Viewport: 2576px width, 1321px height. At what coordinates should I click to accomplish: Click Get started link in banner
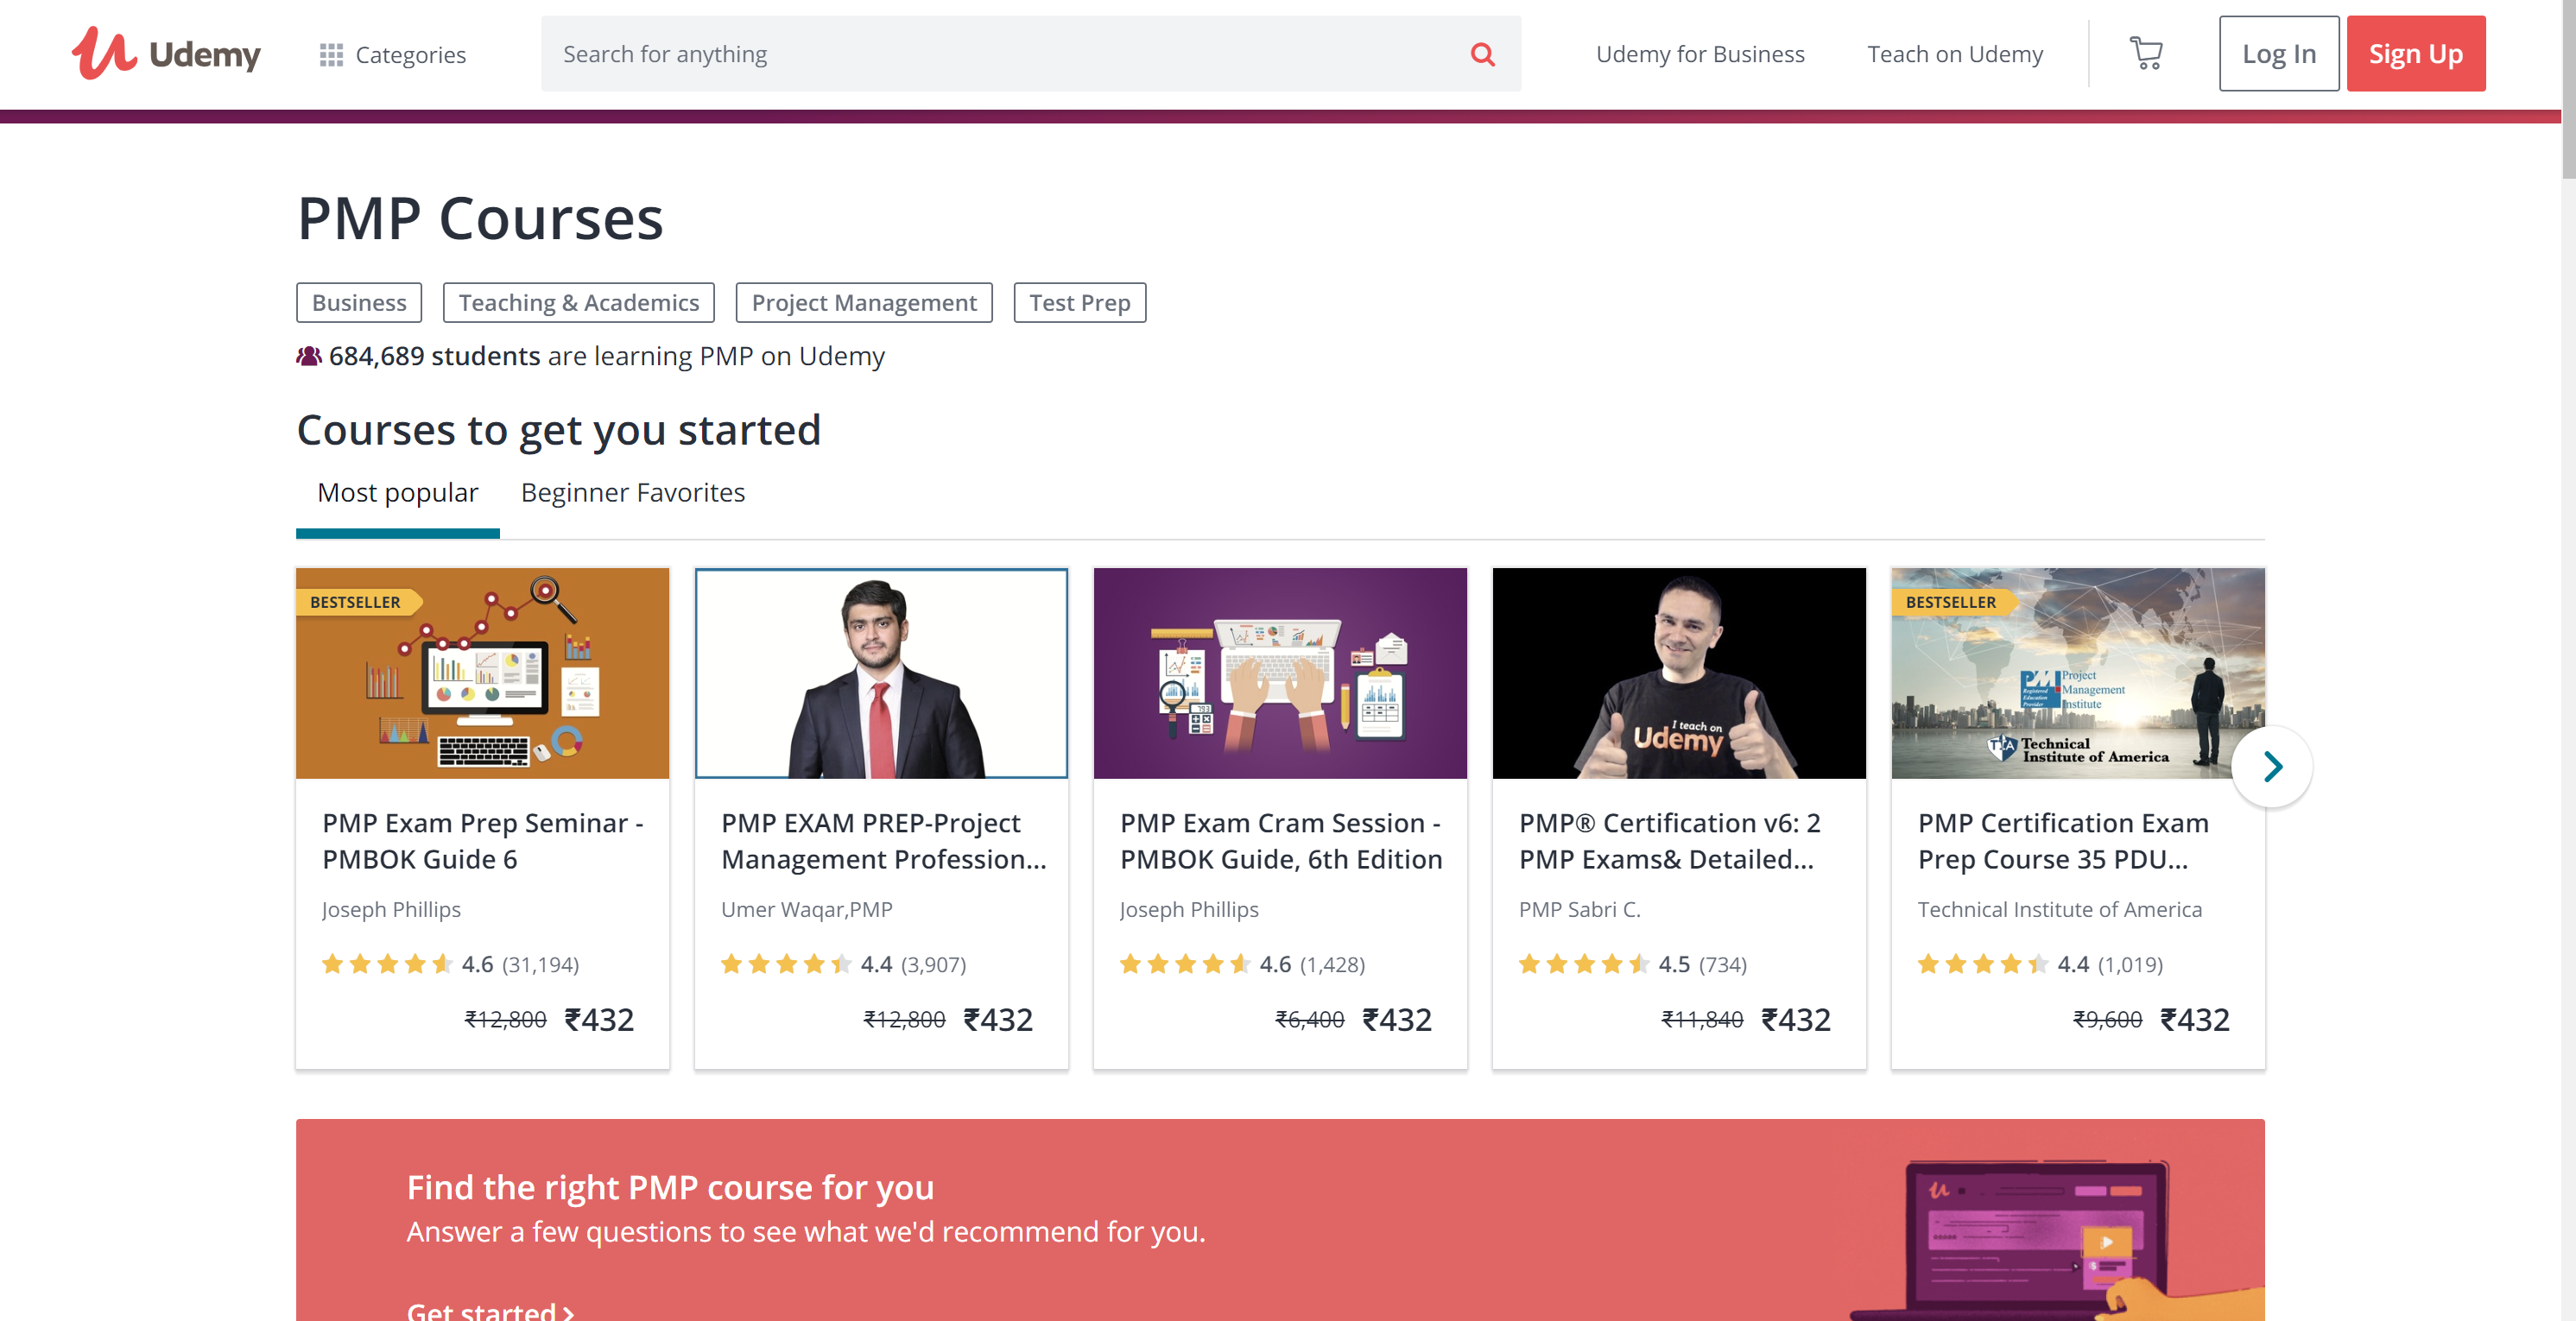tap(490, 1310)
